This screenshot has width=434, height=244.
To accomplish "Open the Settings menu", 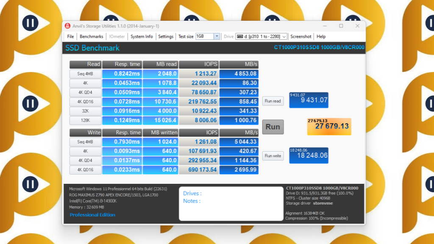I will tap(166, 36).
